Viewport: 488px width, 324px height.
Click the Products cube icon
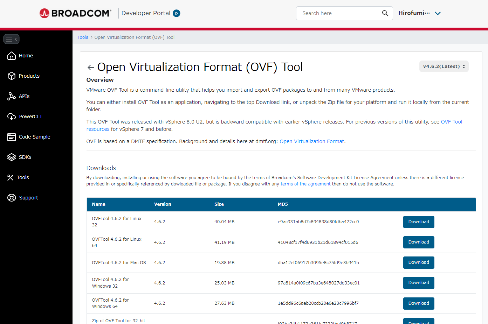pos(12,76)
